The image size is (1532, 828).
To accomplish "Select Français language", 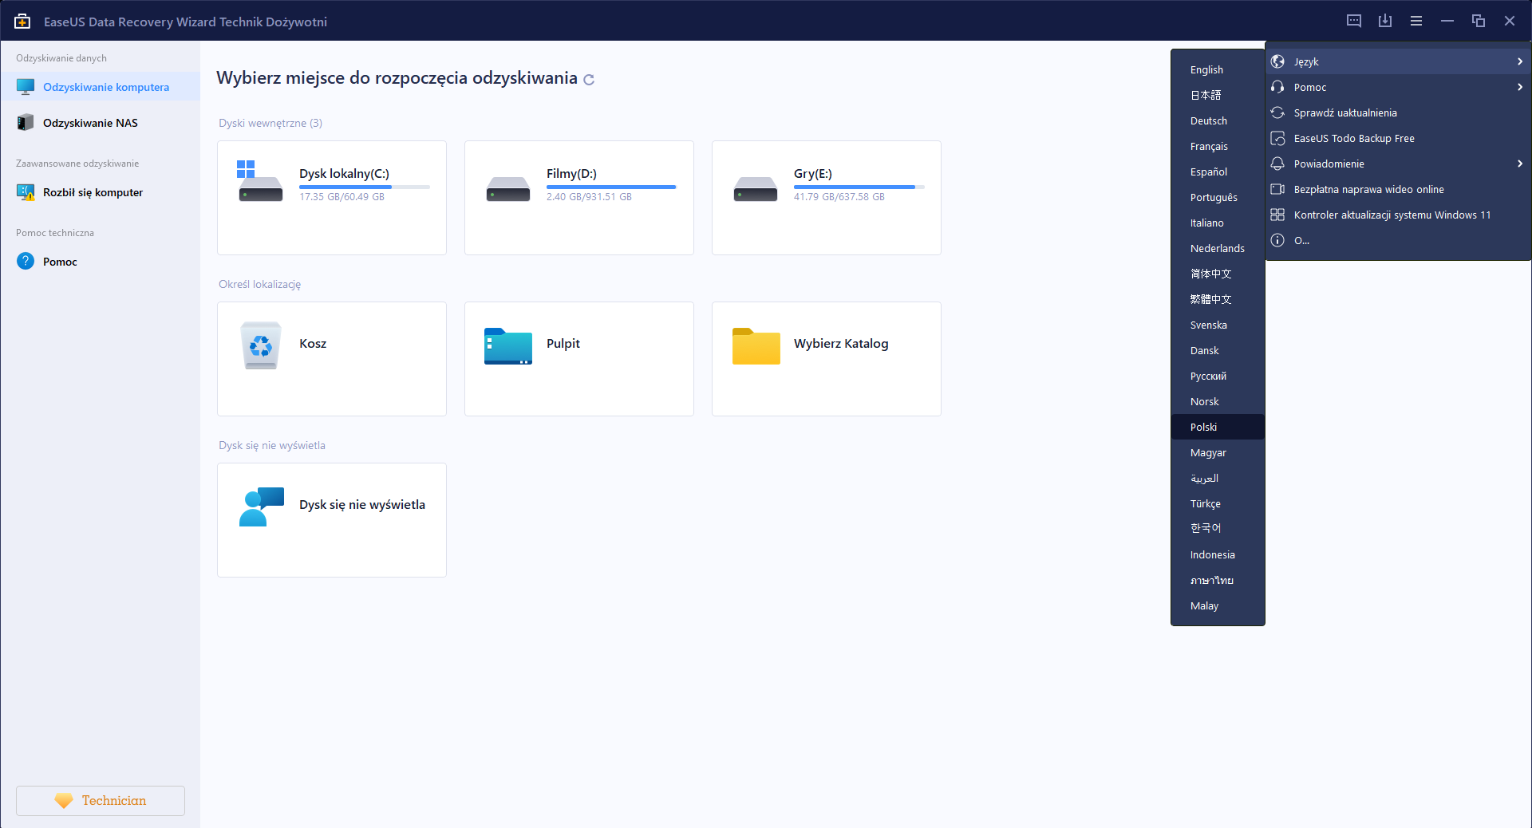I will point(1218,147).
